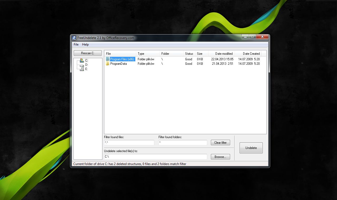Click the Undelete button

coord(251,148)
